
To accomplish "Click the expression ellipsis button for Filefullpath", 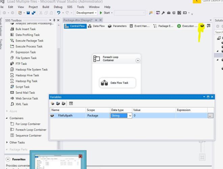I will coord(210,115).
